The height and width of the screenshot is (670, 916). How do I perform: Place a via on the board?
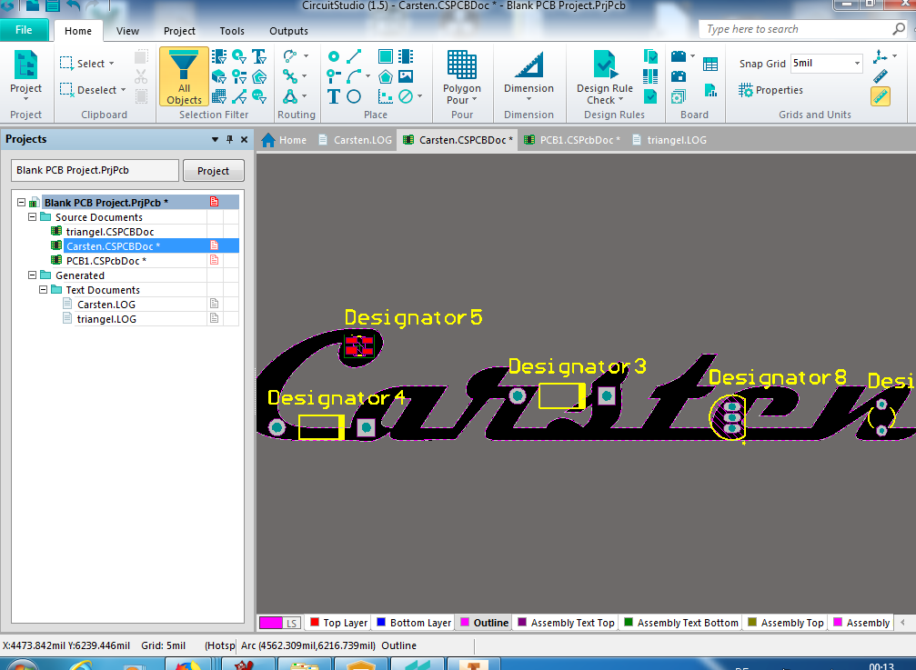334,76
